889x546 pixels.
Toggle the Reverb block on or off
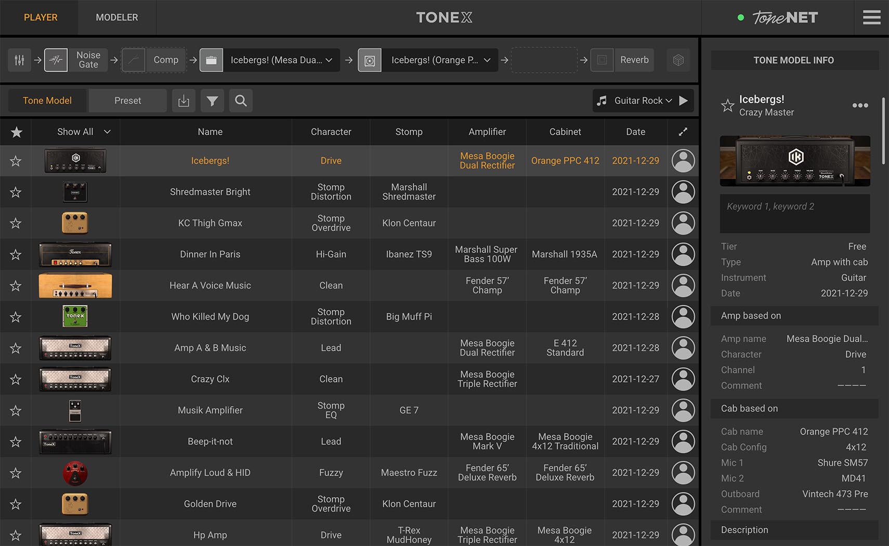click(x=602, y=60)
